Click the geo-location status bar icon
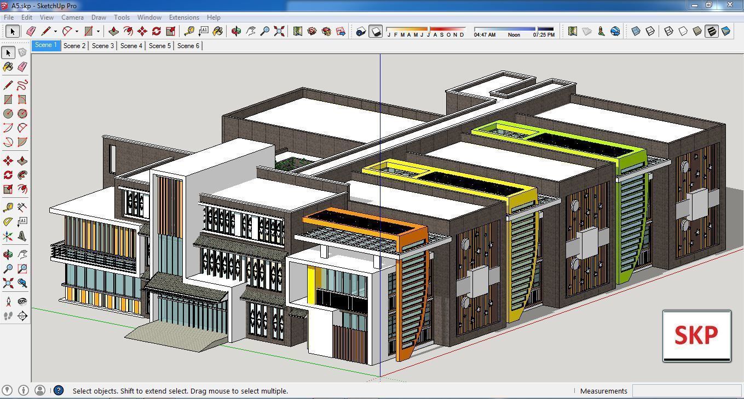Viewport: 744px width, 399px height. click(x=7, y=390)
